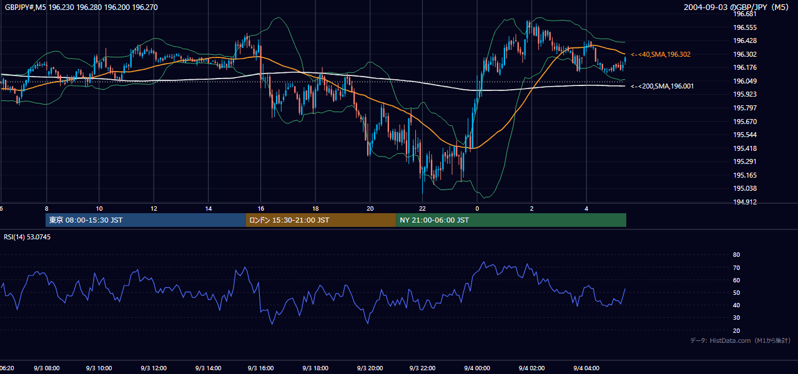
Task: Click the 9/3 14:00 time label
Action: (x=207, y=368)
